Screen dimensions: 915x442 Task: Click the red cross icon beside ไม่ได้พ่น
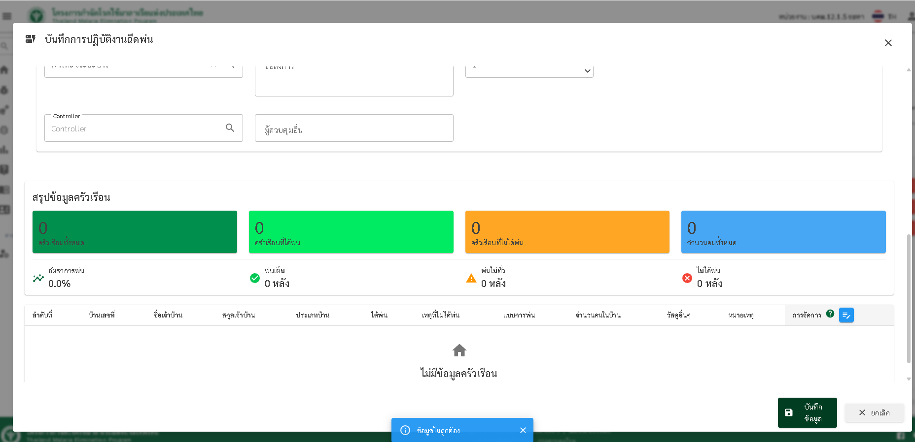pyautogui.click(x=687, y=278)
